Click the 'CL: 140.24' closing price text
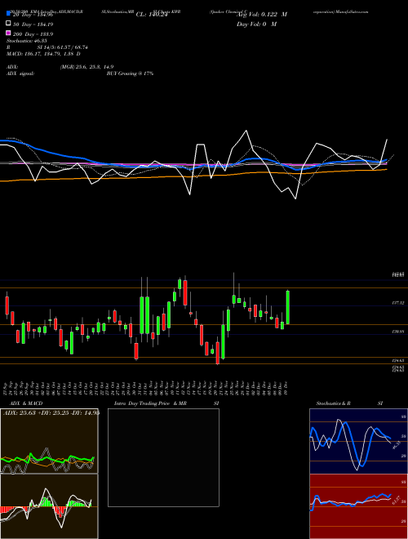Viewport: 408px width, 539px height. point(152,15)
